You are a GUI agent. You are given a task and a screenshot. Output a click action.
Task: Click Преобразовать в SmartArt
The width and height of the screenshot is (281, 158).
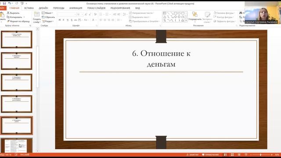[x=144, y=21]
